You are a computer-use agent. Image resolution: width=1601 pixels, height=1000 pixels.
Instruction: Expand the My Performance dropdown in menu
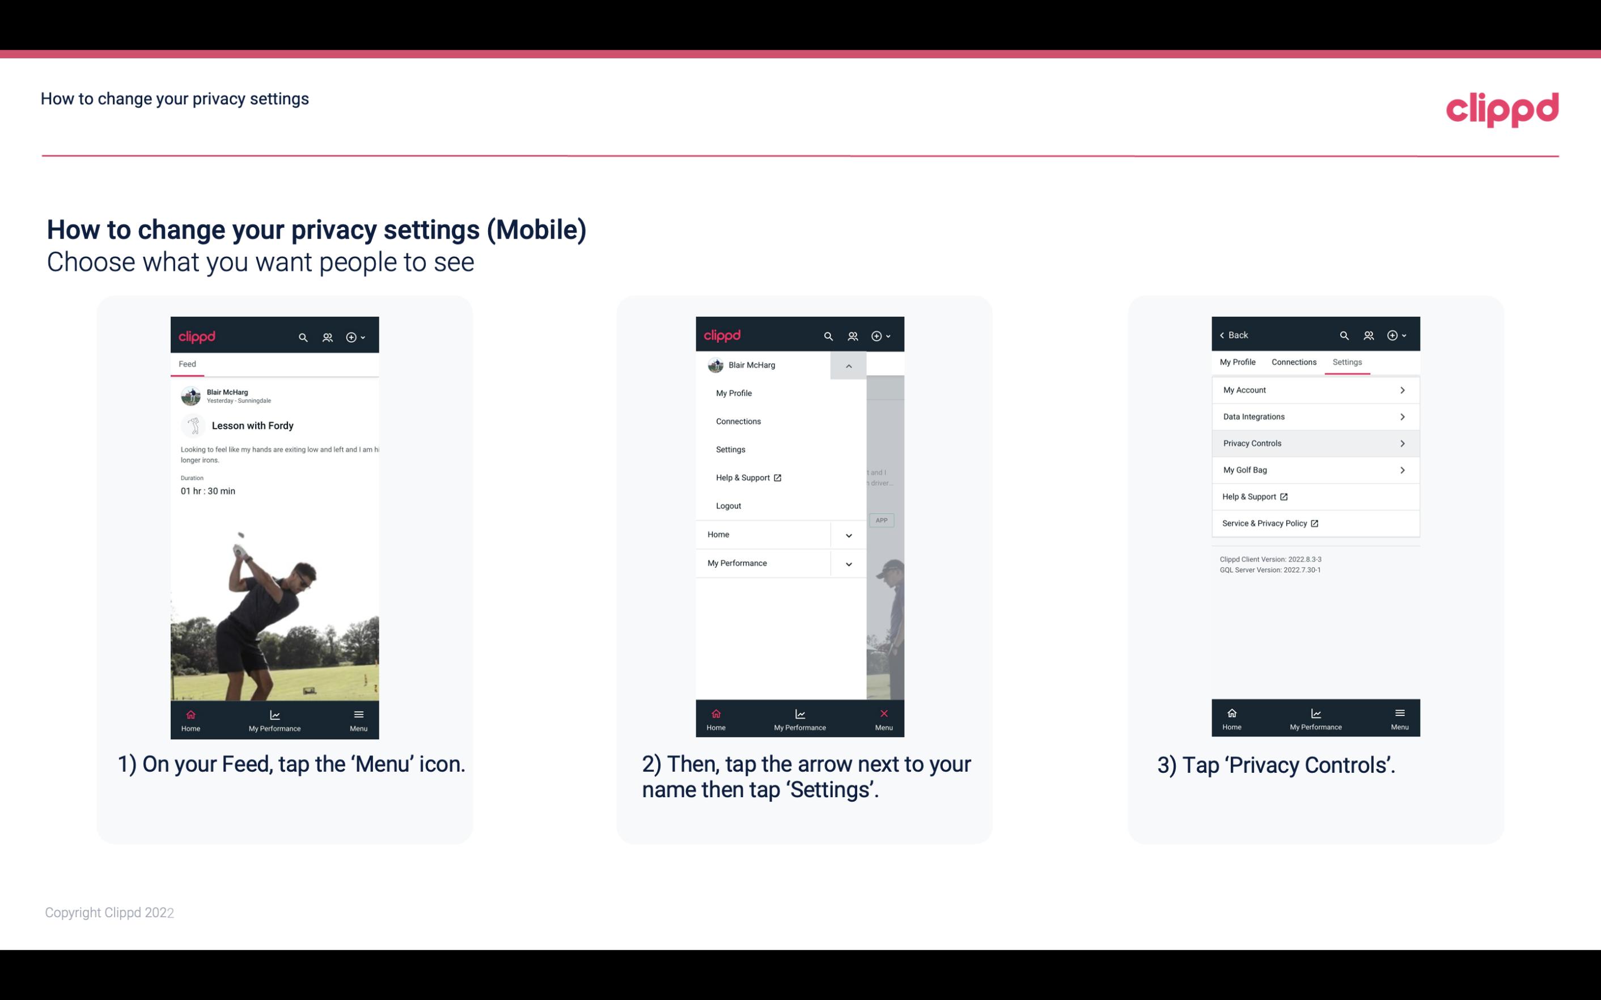tap(849, 563)
